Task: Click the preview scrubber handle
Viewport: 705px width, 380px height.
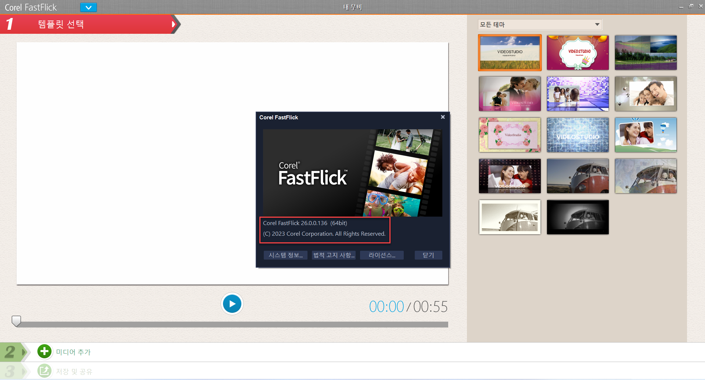Action: pos(17,321)
